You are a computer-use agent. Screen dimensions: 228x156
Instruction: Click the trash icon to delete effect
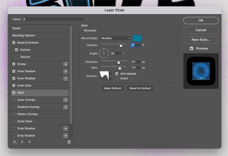point(69,142)
